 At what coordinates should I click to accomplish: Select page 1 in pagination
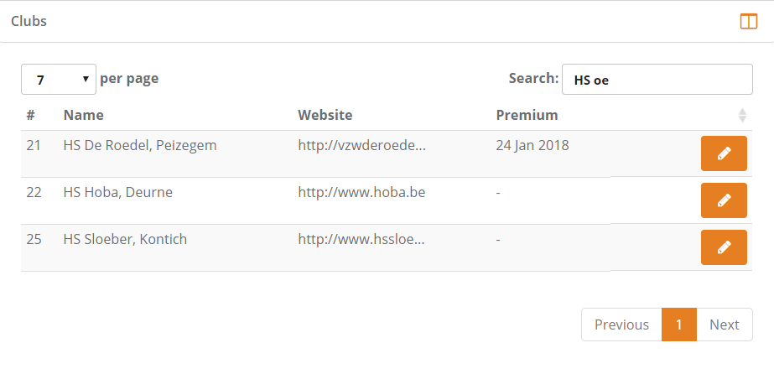(678, 325)
